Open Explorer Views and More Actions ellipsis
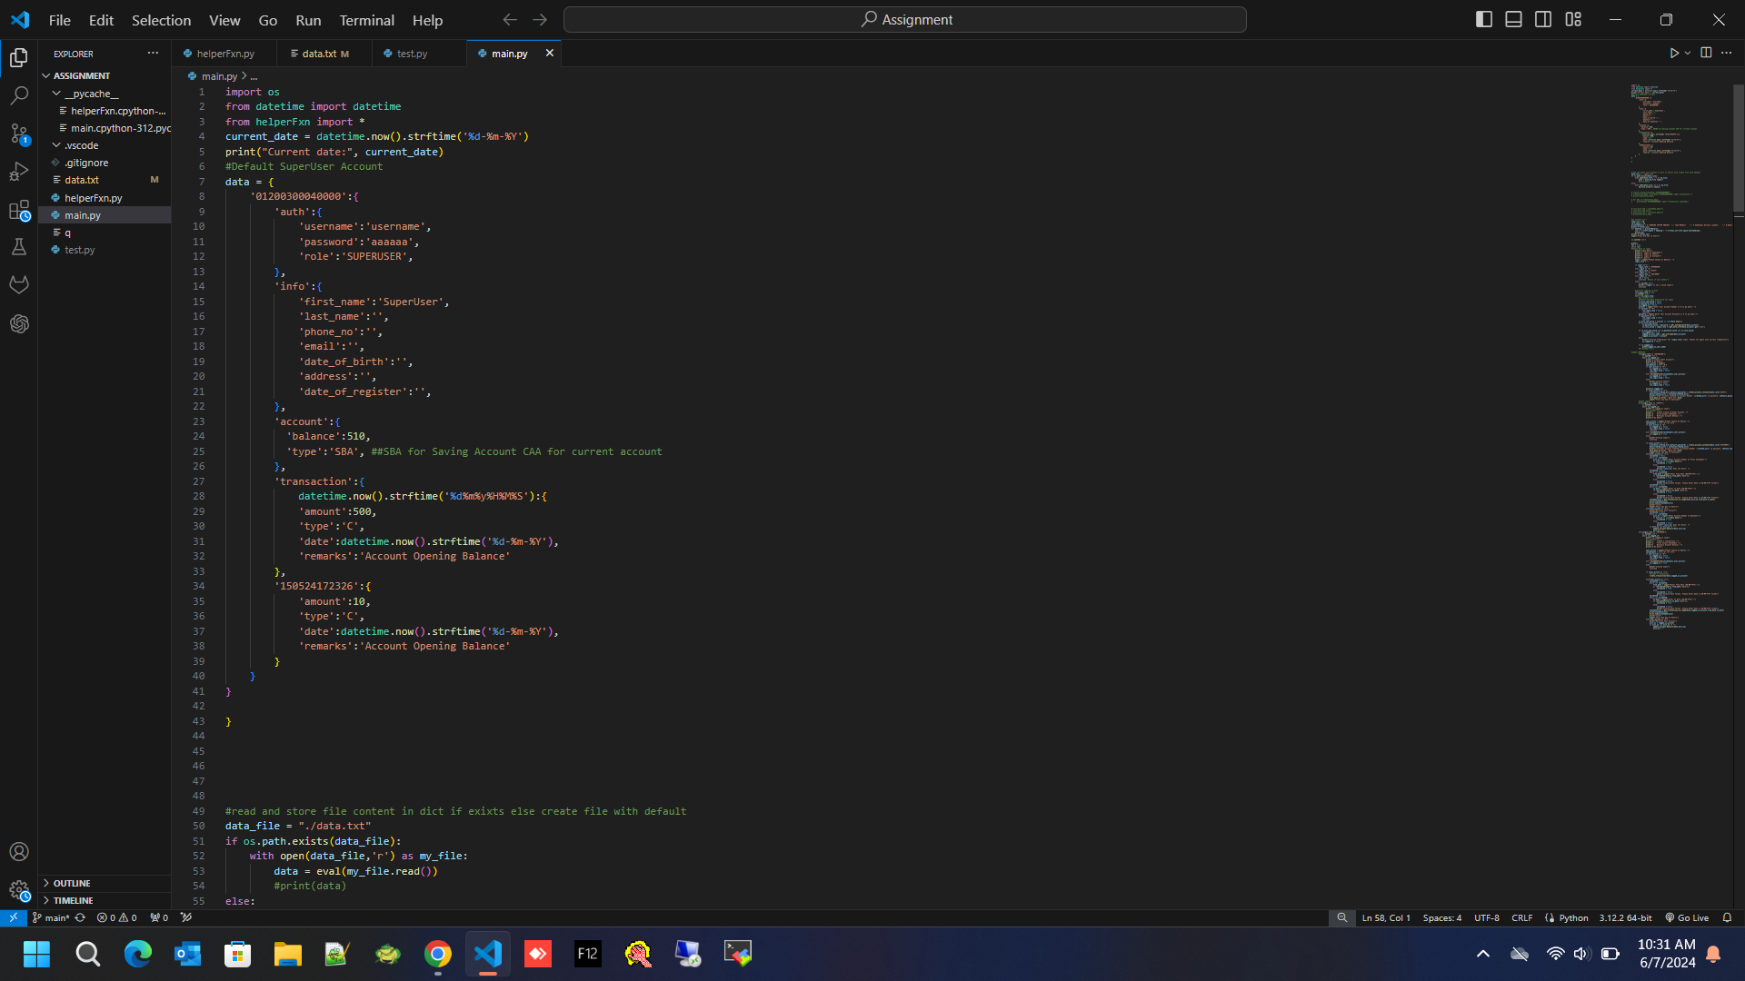 click(153, 54)
